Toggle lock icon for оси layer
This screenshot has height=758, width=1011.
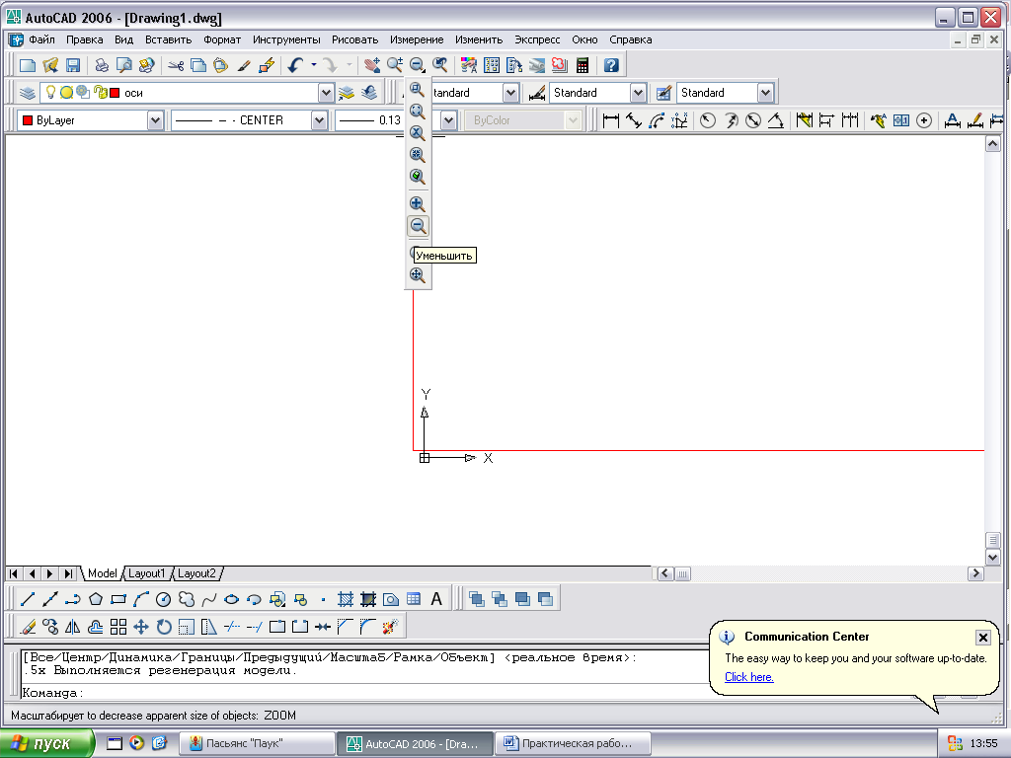tap(100, 92)
